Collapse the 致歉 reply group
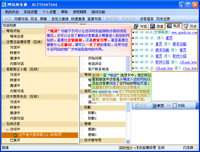This screenshot has width=200, height=152. pyautogui.click(x=81, y=107)
